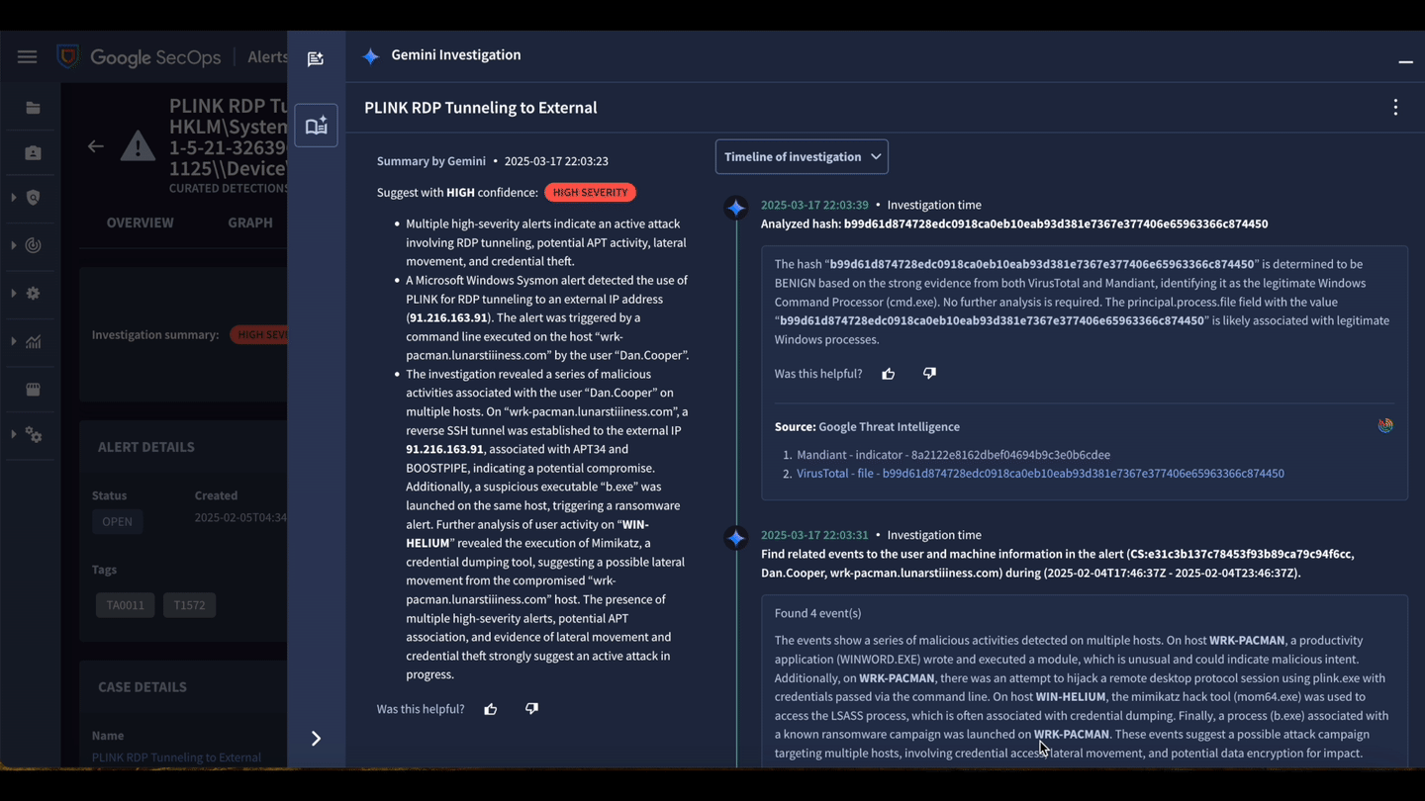Click the back arrow beside alert title
Viewport: 1425px width, 801px height.
pyautogui.click(x=95, y=146)
